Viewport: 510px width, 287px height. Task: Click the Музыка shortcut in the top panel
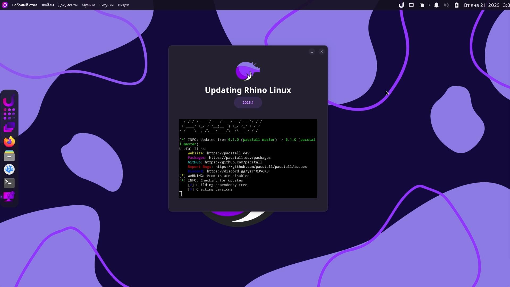click(x=88, y=5)
